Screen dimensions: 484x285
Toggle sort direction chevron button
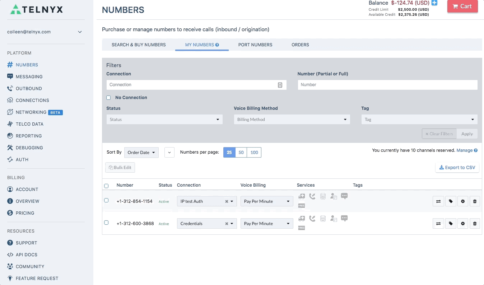(x=169, y=153)
